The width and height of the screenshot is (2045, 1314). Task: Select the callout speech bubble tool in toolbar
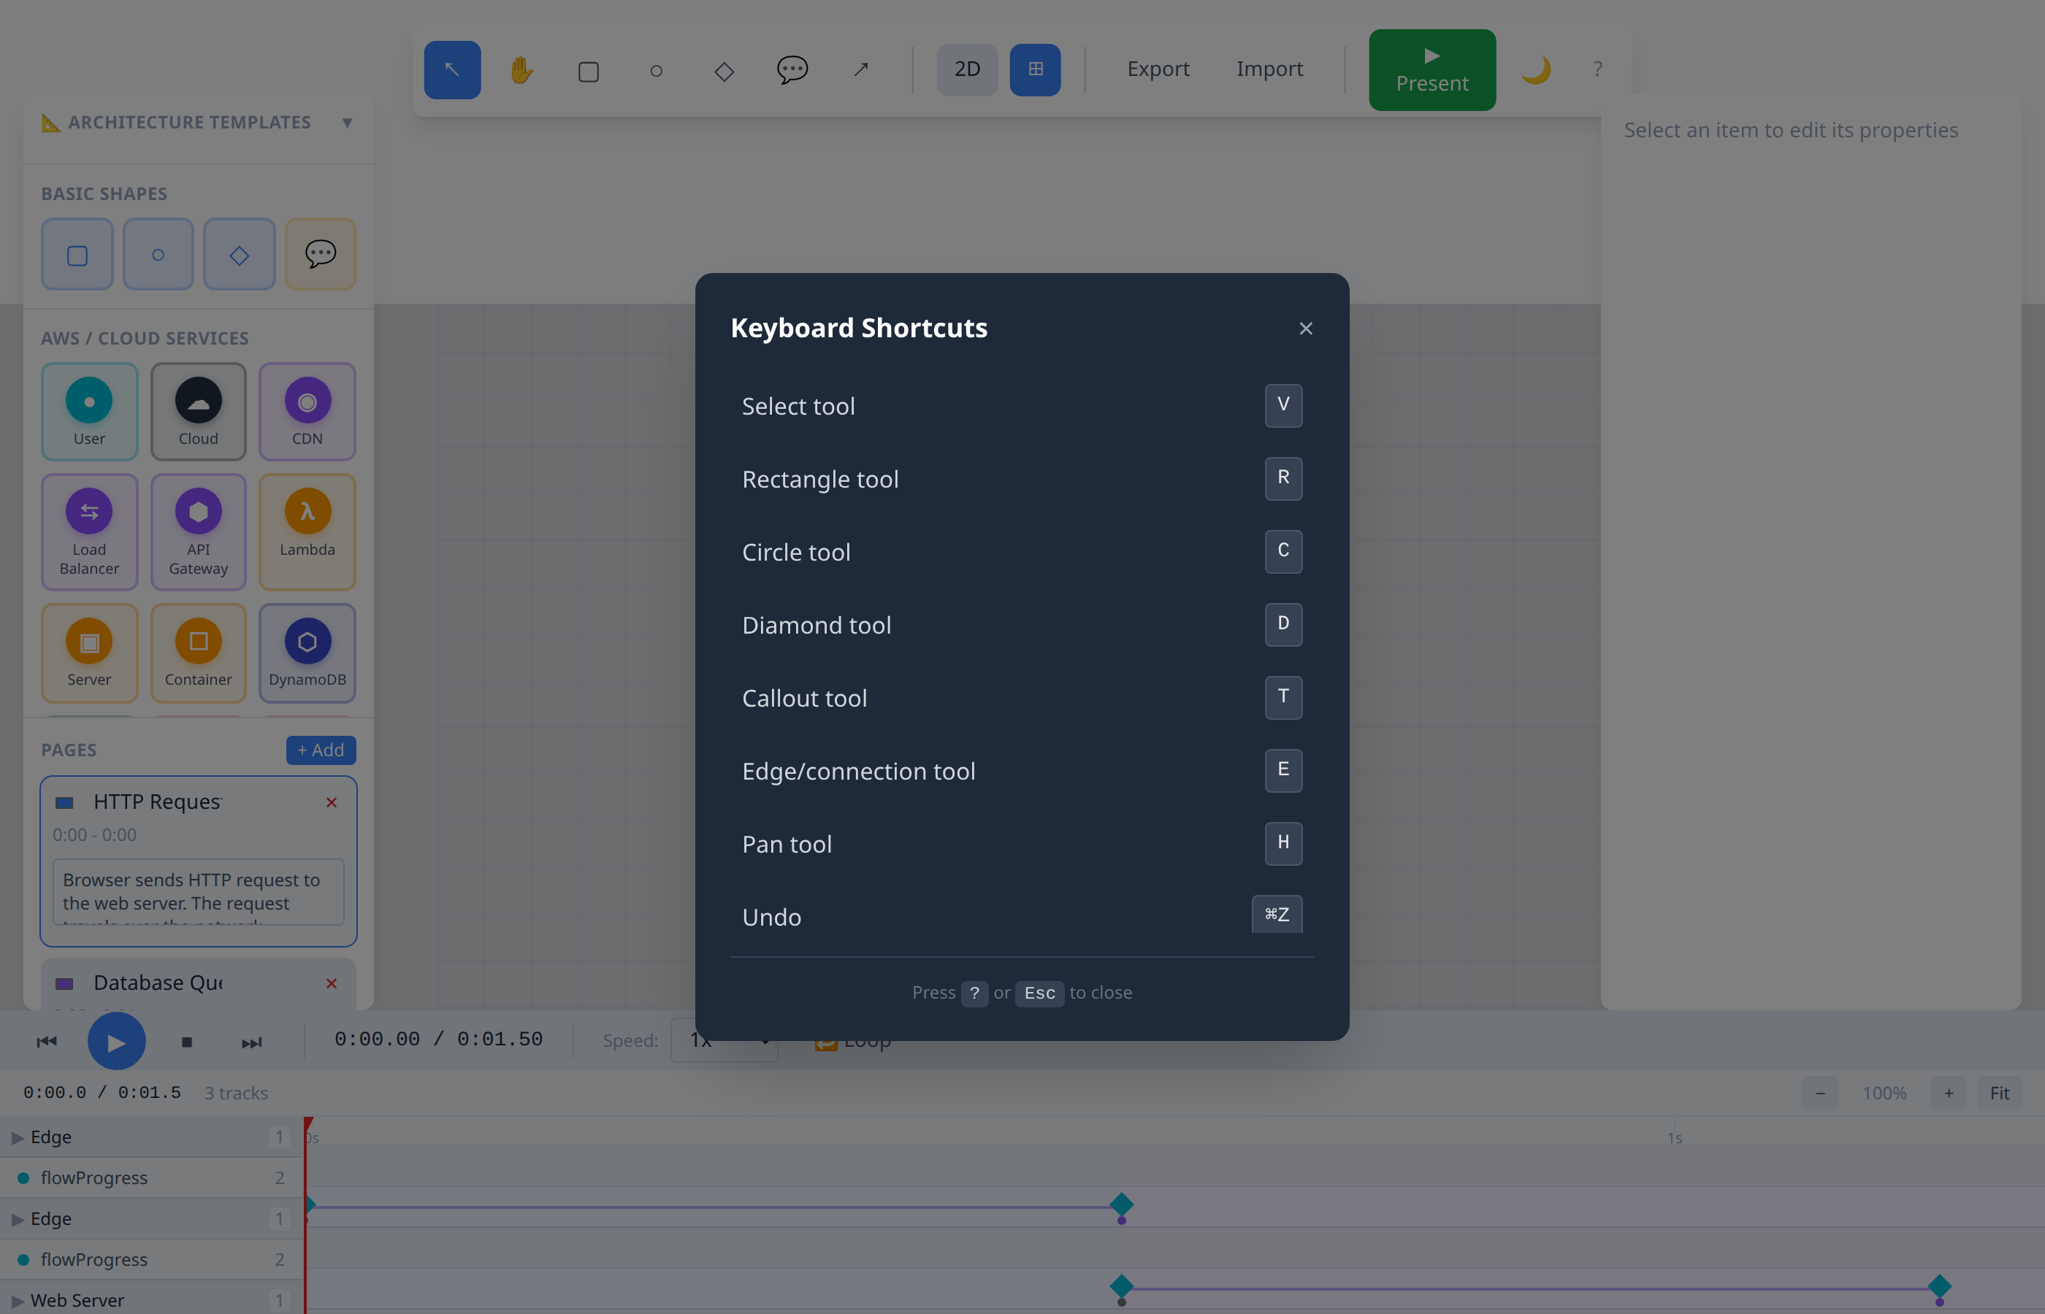[x=792, y=69]
